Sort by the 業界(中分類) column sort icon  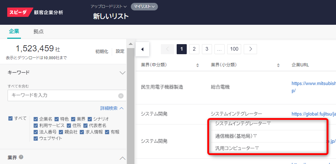point(198,65)
